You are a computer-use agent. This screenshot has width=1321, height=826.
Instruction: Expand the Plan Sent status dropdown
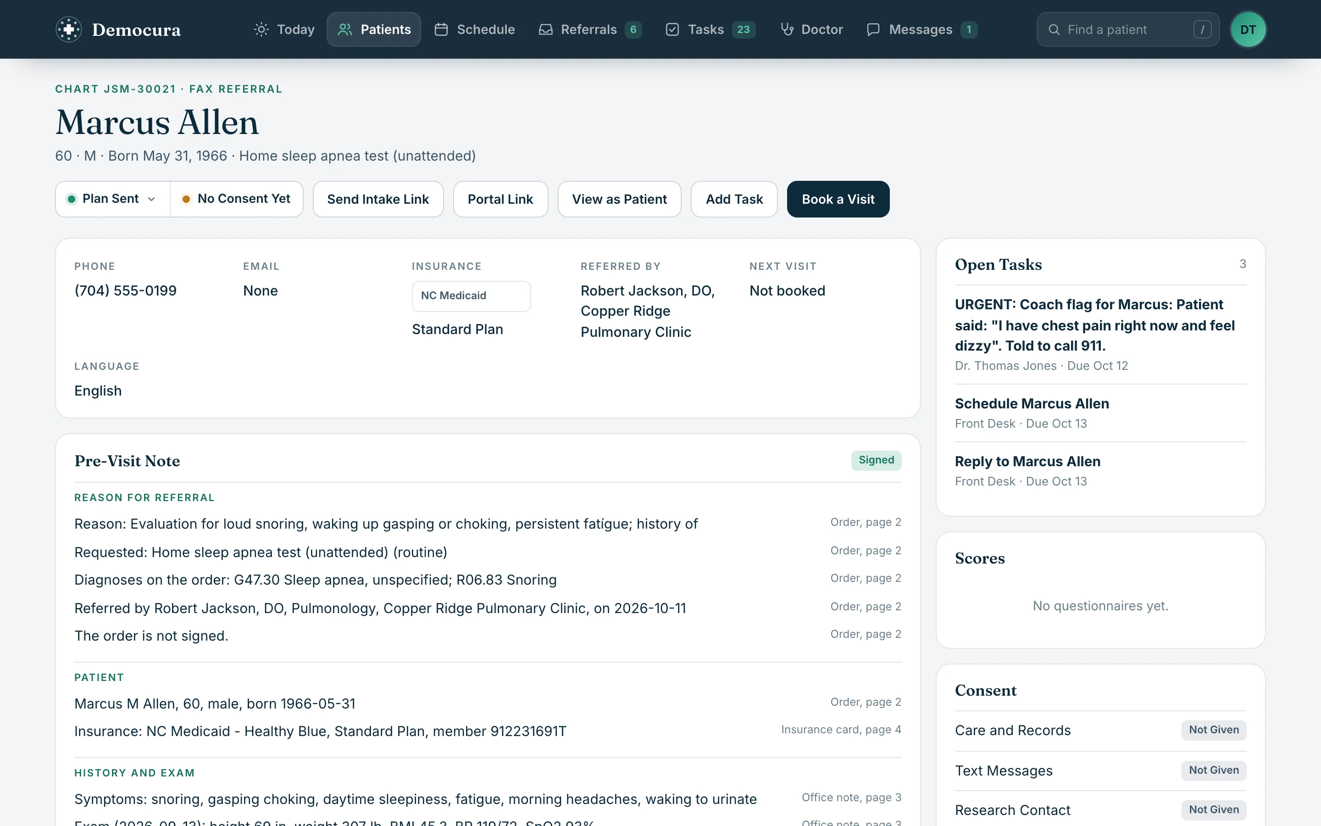(112, 199)
